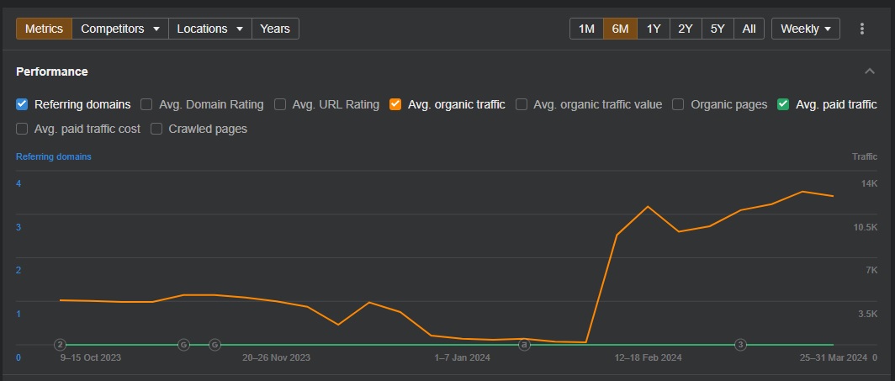Enable the Avg. Domain Rating checkbox

click(146, 104)
